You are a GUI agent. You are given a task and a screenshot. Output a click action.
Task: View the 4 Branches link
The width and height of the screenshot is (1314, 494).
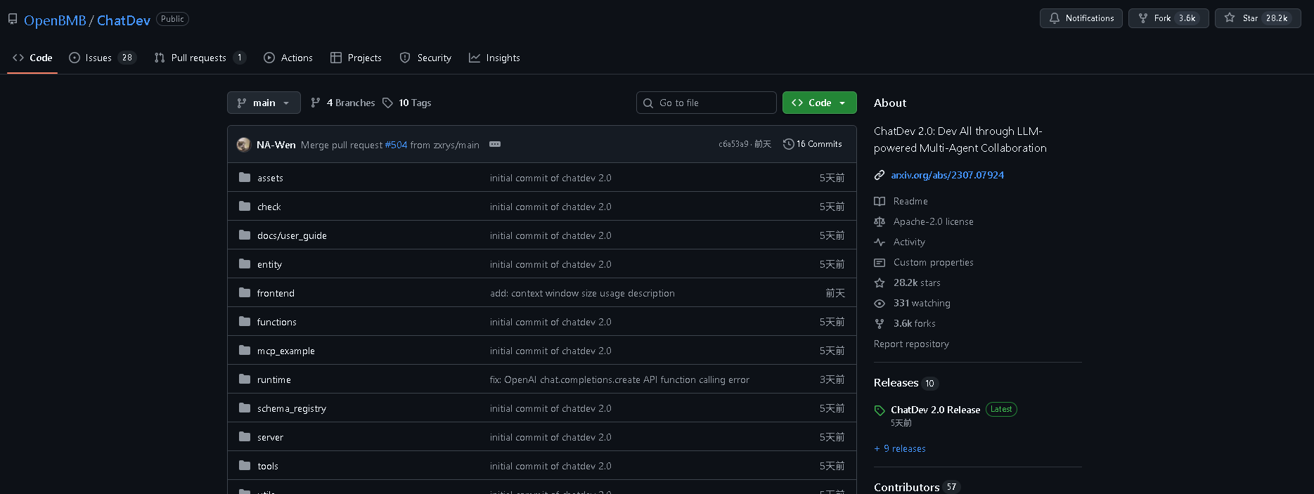(343, 103)
